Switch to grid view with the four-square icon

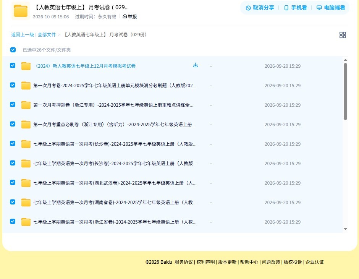pyautogui.click(x=343, y=35)
